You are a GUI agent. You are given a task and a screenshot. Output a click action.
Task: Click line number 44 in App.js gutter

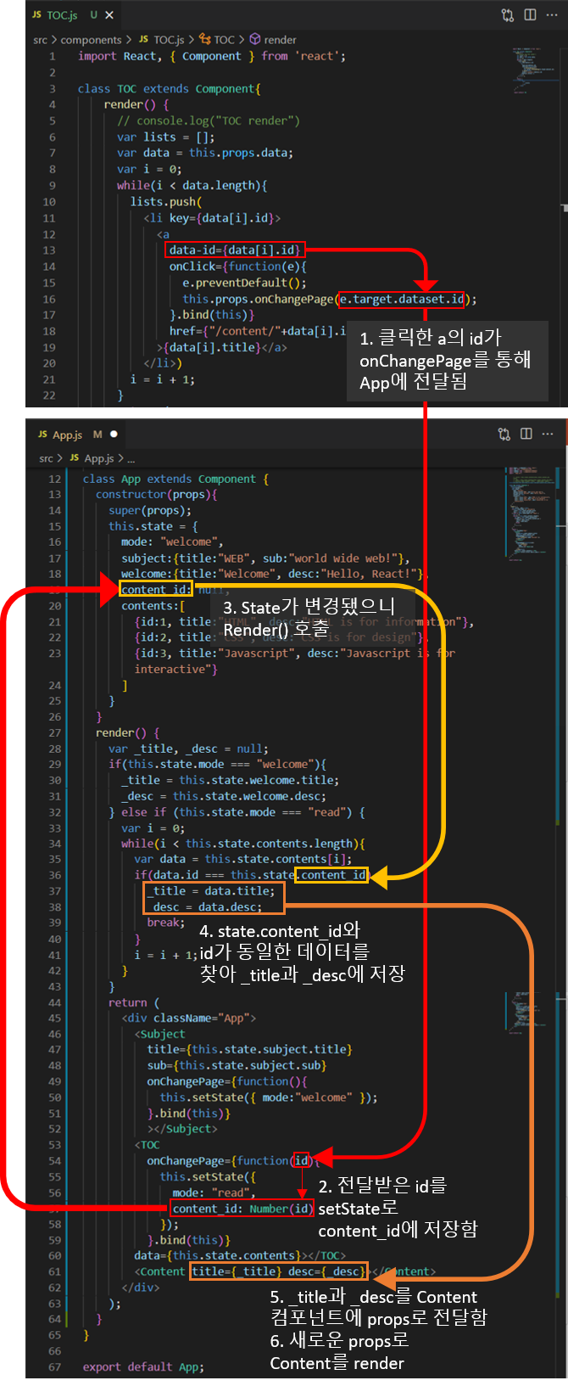coord(54,1002)
